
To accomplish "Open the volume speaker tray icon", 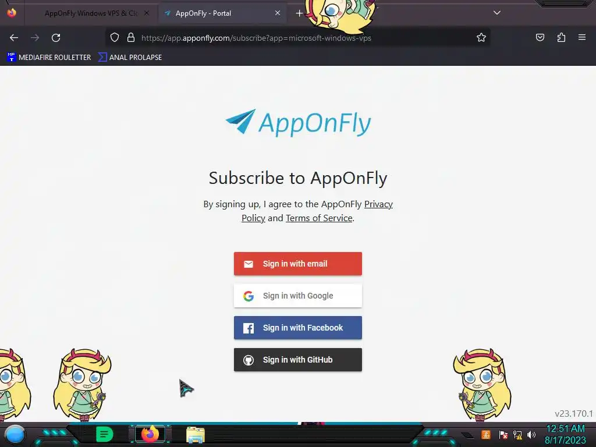I will click(x=531, y=434).
